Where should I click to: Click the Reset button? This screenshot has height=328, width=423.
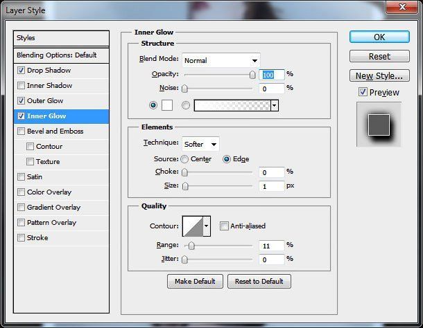379,56
